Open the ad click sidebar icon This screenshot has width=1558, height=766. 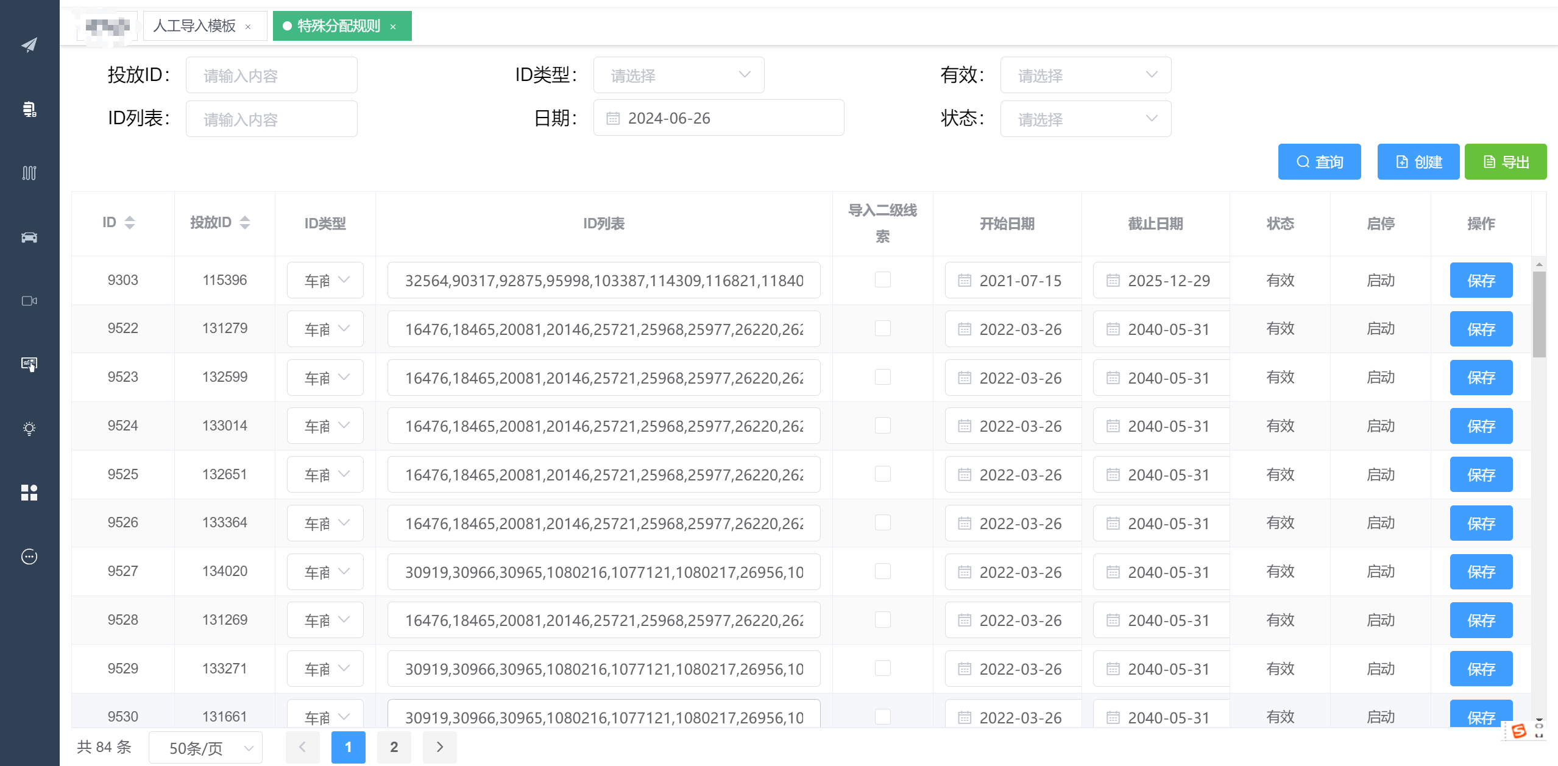[29, 364]
